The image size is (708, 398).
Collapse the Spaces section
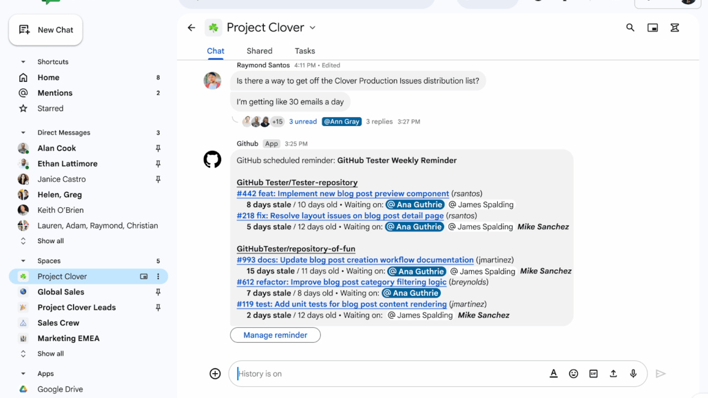click(23, 261)
